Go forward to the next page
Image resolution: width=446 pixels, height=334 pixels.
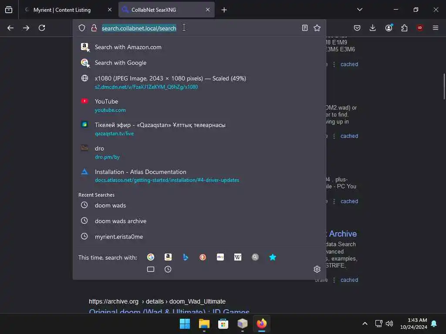click(x=26, y=28)
